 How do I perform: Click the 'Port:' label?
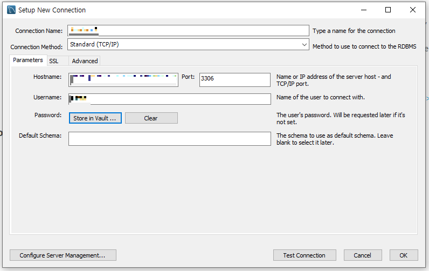point(188,77)
